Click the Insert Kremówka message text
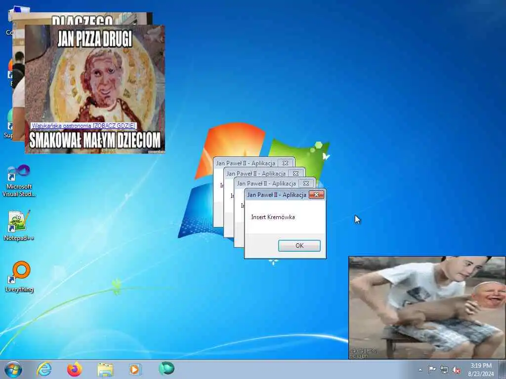Image resolution: width=506 pixels, height=379 pixels. point(273,217)
